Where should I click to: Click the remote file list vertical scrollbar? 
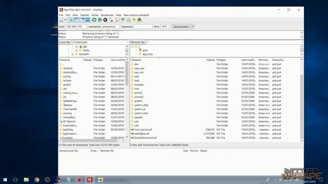(302, 106)
